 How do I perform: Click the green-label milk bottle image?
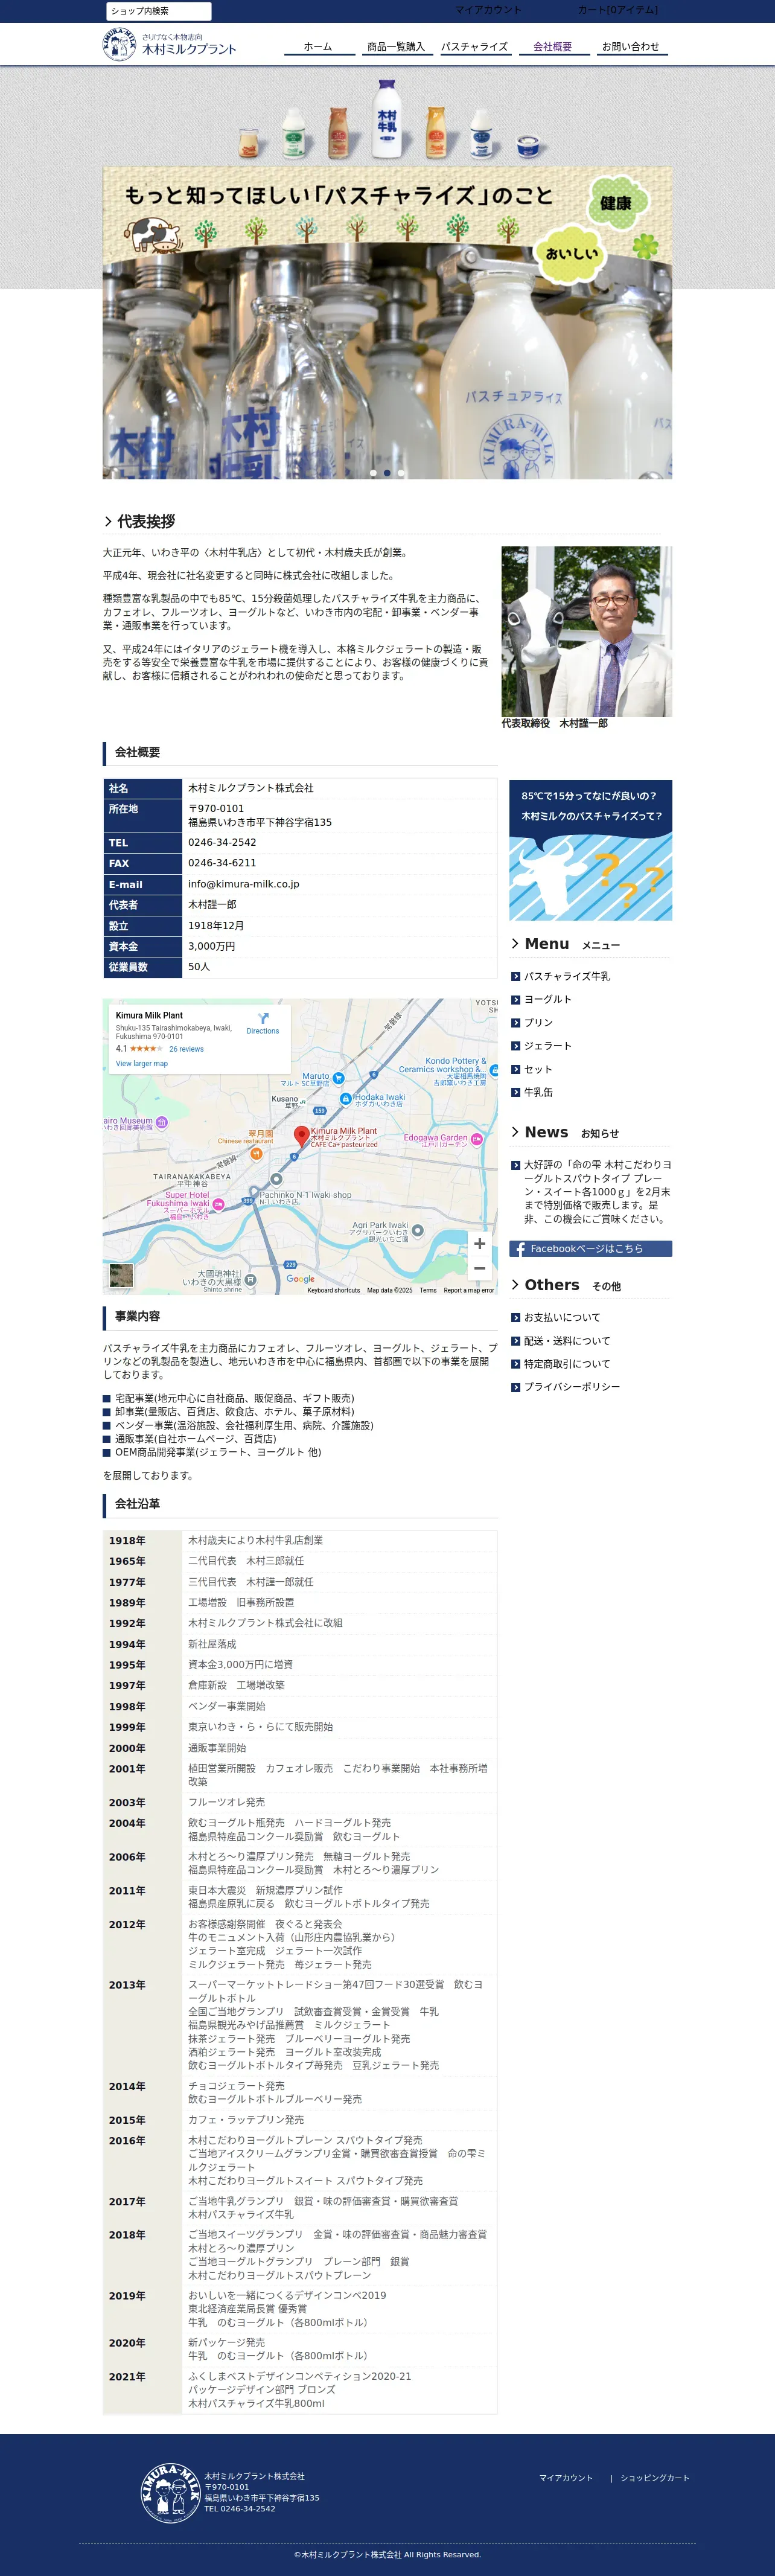[x=293, y=134]
